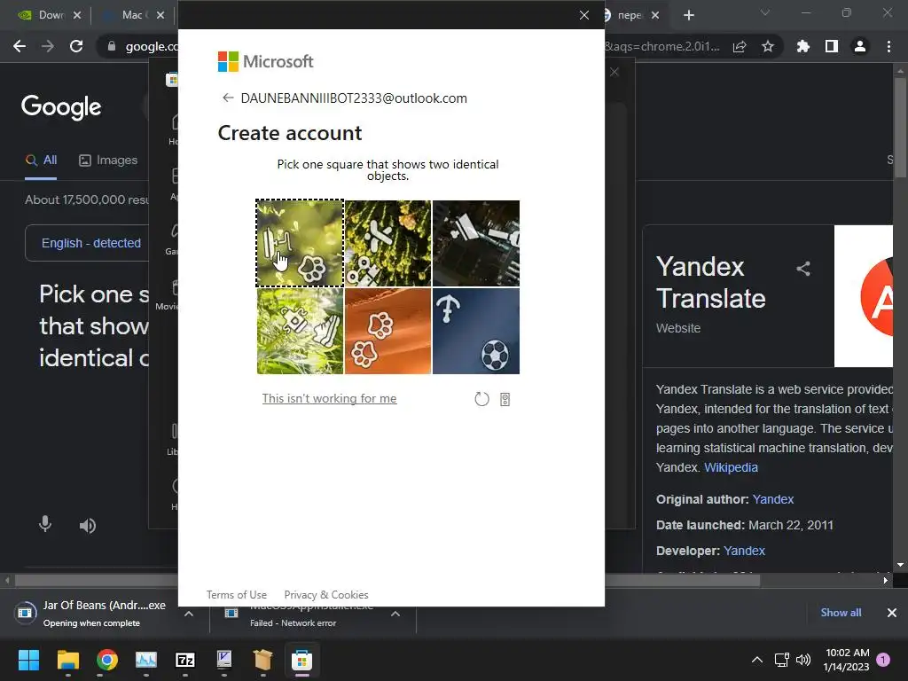Select the top-middle captcha tile with flowers
Viewport: 908px width, 681px height.
click(388, 243)
